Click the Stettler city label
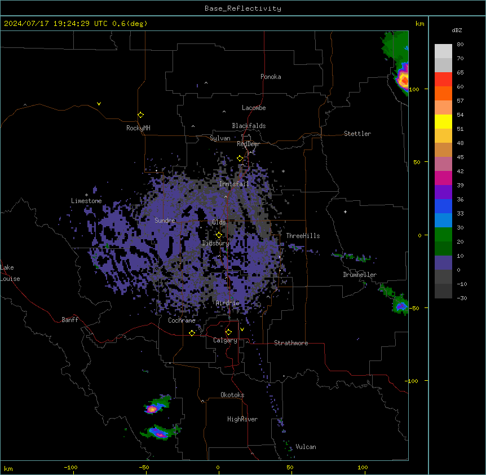 point(357,134)
